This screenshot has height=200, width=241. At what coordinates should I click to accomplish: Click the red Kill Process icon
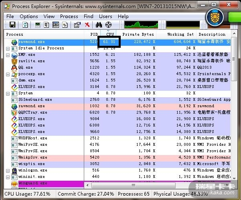tap(87, 24)
